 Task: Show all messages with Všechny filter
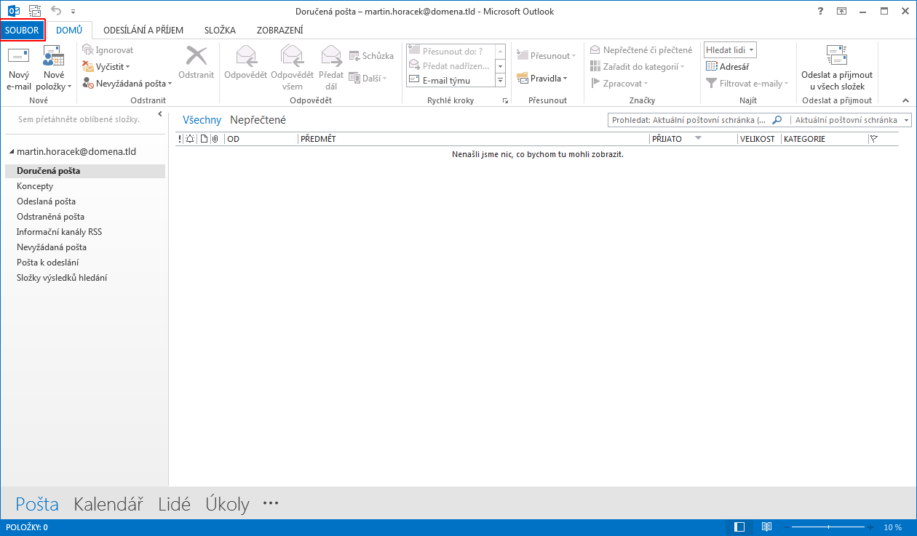click(x=202, y=120)
